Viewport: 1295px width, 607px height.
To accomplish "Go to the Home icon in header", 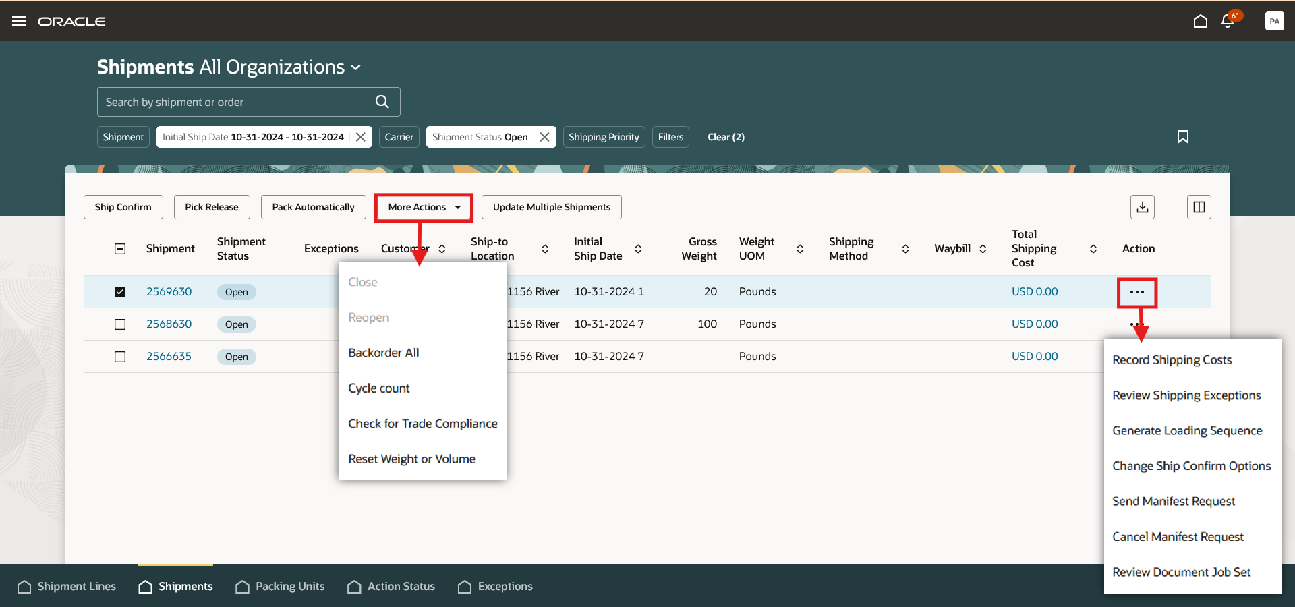I will [x=1201, y=21].
